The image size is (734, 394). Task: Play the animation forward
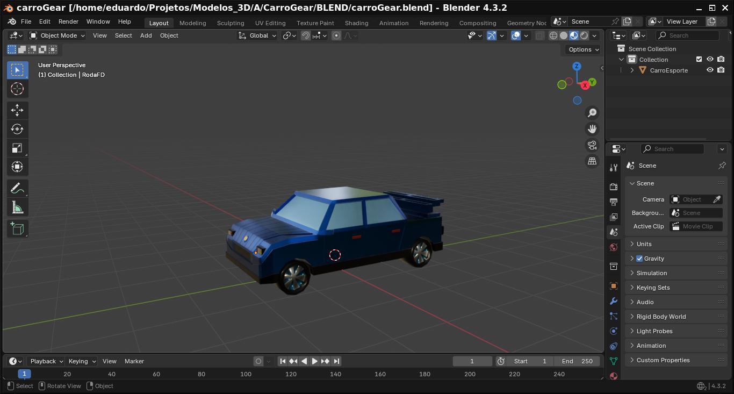[x=315, y=361]
